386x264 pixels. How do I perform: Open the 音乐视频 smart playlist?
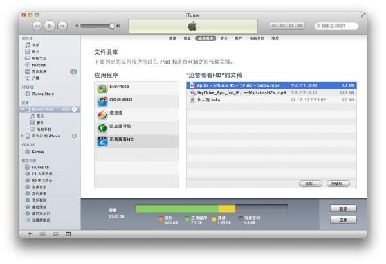coord(50,200)
